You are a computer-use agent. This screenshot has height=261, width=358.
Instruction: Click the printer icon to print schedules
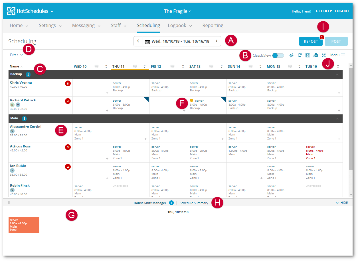315,55
